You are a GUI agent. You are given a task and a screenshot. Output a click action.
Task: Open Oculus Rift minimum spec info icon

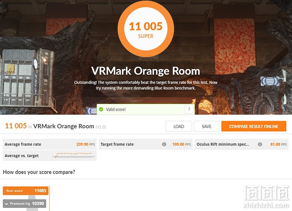(x=260, y=144)
